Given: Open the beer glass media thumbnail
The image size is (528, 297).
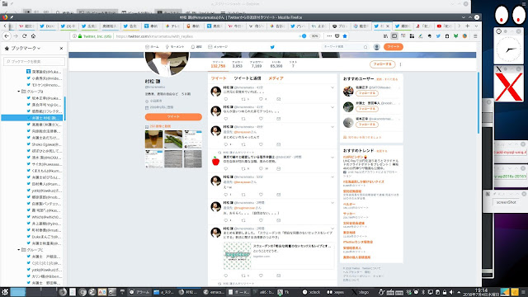Looking at the screenshot, I should tap(154, 139).
